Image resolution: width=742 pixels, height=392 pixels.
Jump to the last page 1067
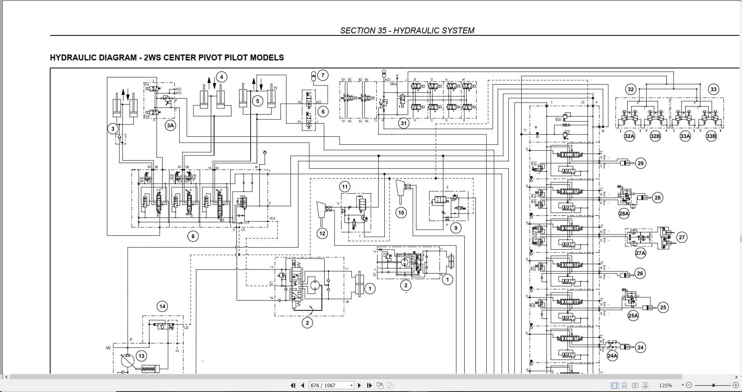(x=370, y=385)
